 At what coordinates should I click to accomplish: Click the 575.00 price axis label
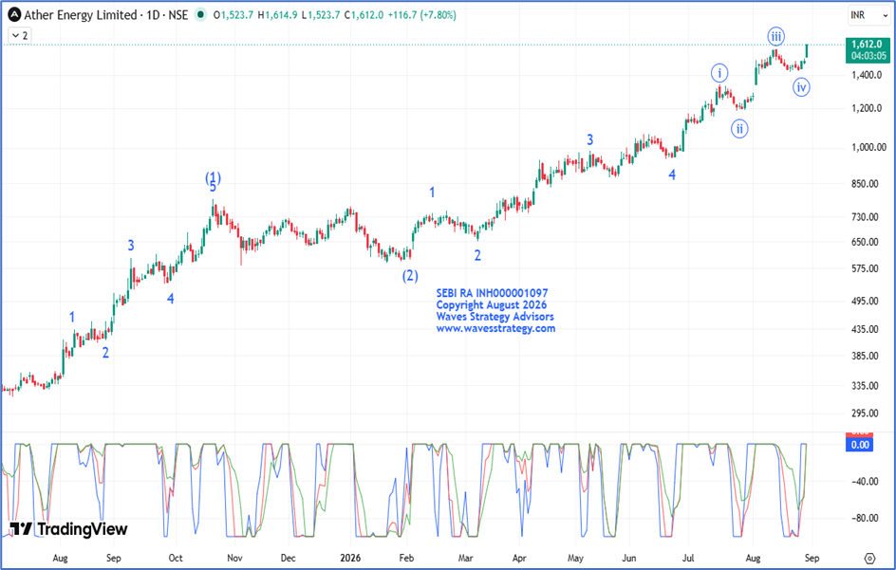tap(865, 268)
